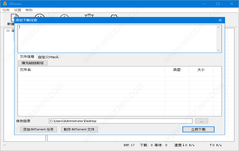
Task: Click 添加 BitTorrent 任务 button
Action: (38, 129)
